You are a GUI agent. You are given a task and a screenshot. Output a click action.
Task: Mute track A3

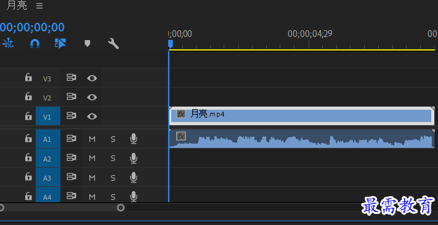coord(92,178)
